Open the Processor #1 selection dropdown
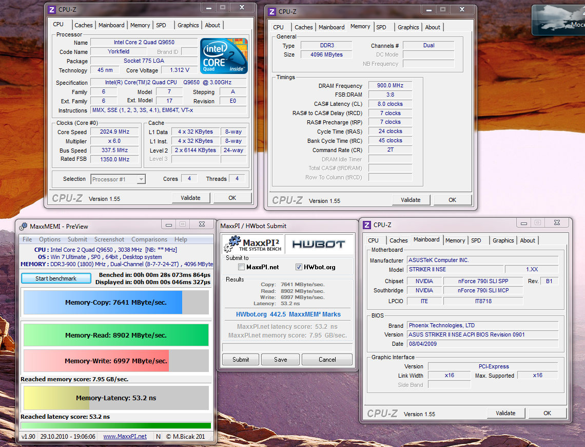This screenshot has width=585, height=447. [118, 179]
